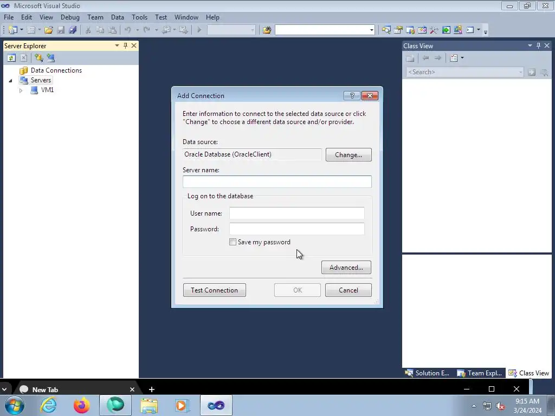Open the Team menu
The height and width of the screenshot is (416, 555).
coord(95,17)
